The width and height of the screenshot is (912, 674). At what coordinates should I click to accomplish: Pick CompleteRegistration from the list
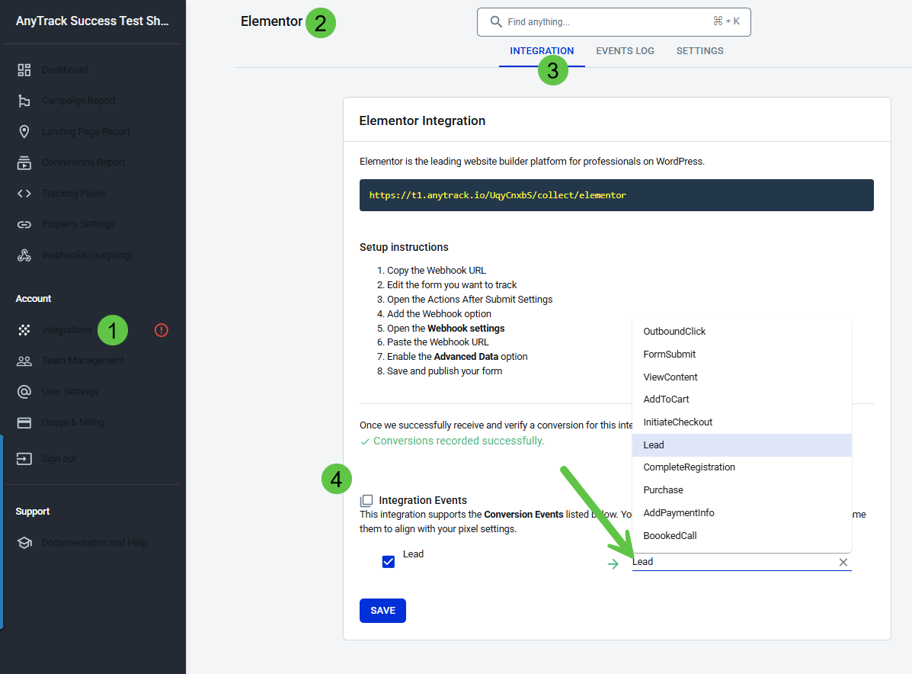tap(741, 467)
